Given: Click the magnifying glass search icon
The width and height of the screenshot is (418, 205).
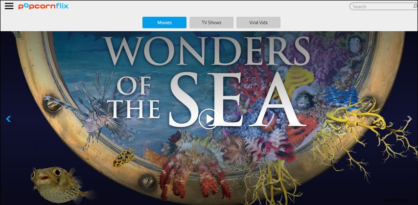Looking at the screenshot, I should tap(415, 6).
